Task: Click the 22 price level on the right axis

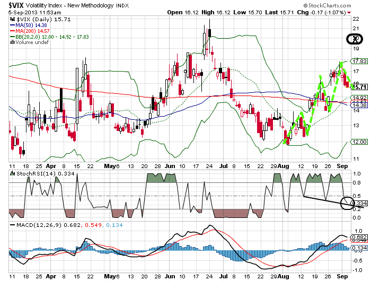Action: tap(356, 19)
